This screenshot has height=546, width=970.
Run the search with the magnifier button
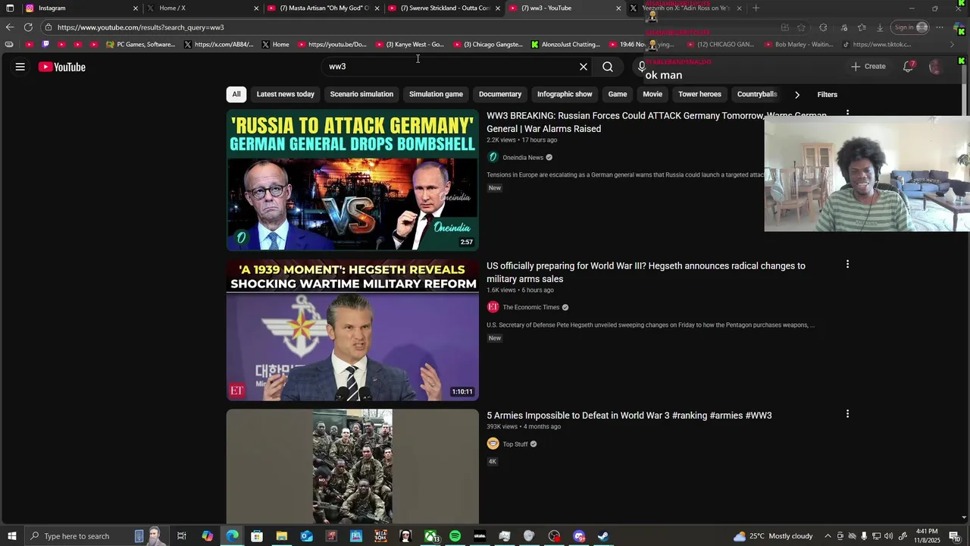608,67
